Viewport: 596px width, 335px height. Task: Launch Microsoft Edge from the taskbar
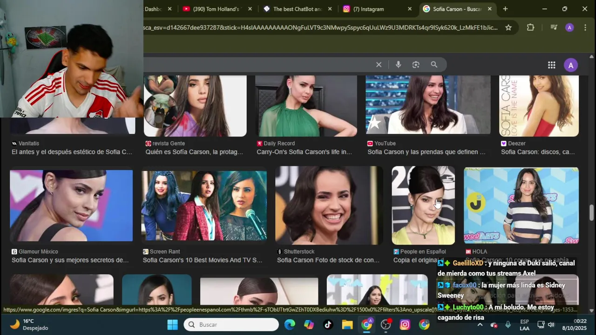point(290,324)
